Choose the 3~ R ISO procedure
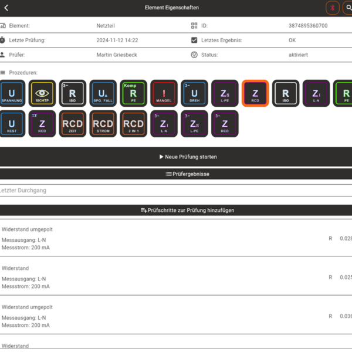The width and height of the screenshot is (352, 352). coord(73,93)
